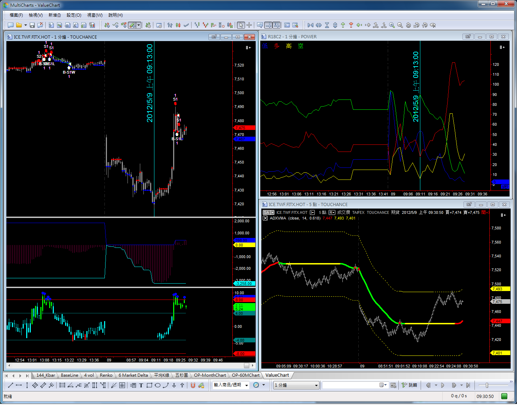Toggle the data window tracking button
The image size is (517, 410).
click(268, 25)
